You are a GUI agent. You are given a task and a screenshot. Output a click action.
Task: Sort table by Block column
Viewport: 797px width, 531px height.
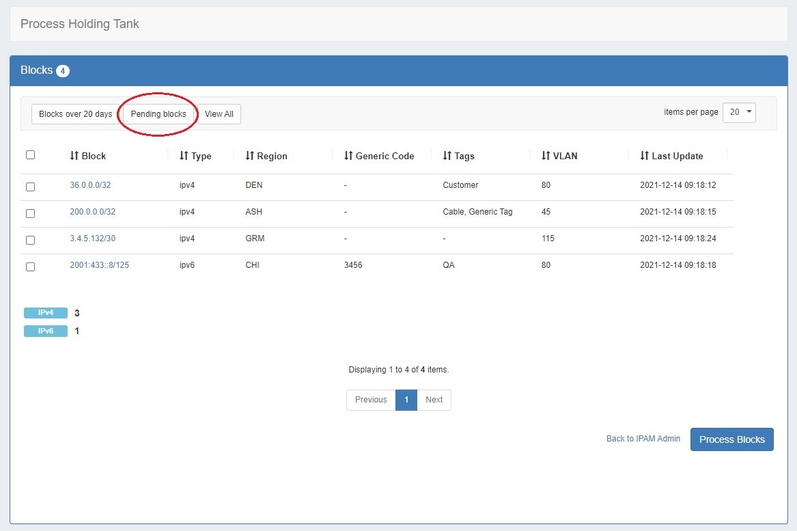[x=88, y=156]
